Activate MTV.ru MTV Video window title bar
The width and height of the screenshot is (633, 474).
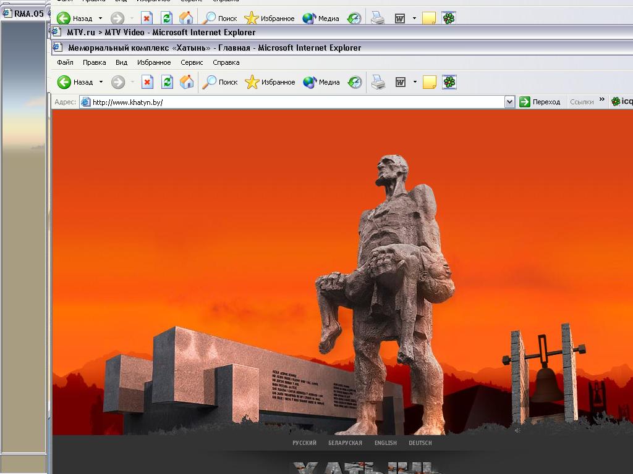(x=342, y=32)
